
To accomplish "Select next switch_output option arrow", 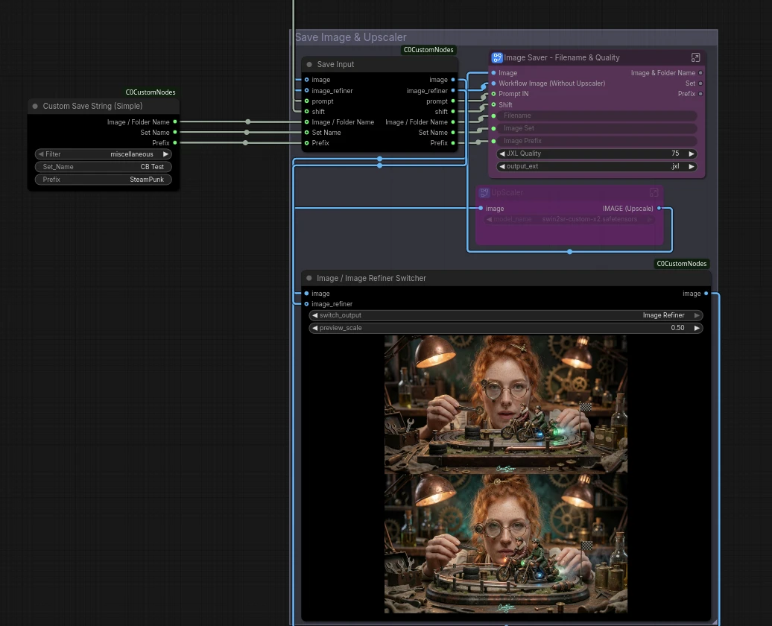I will tap(697, 315).
